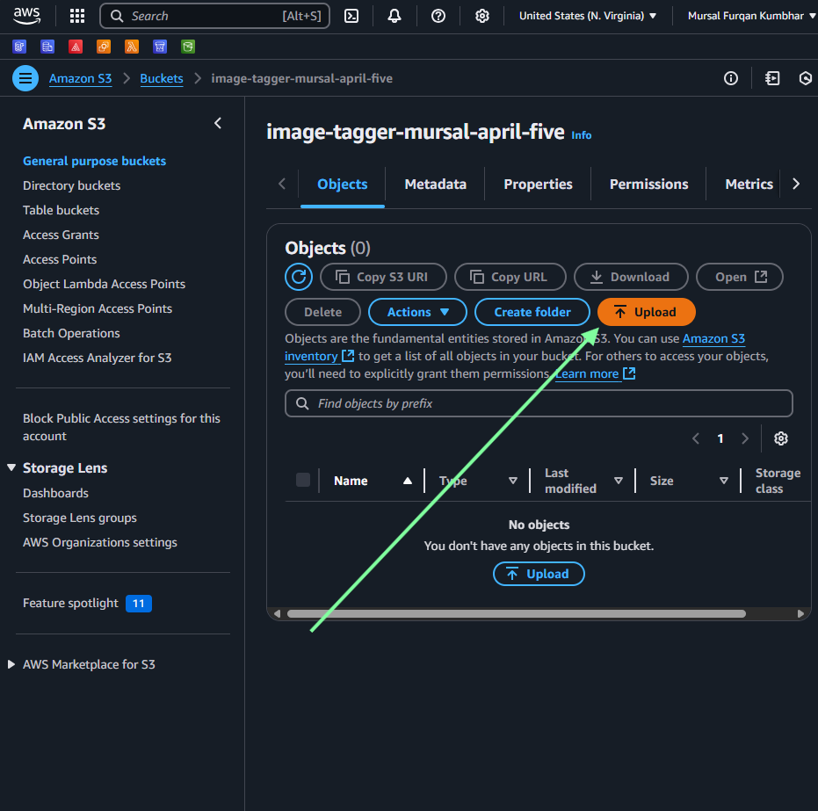
Task: Open the second blue database favorite shortcut
Action: (x=47, y=47)
